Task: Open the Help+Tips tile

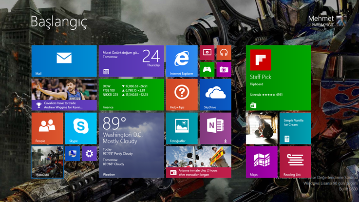Action: tap(182, 95)
